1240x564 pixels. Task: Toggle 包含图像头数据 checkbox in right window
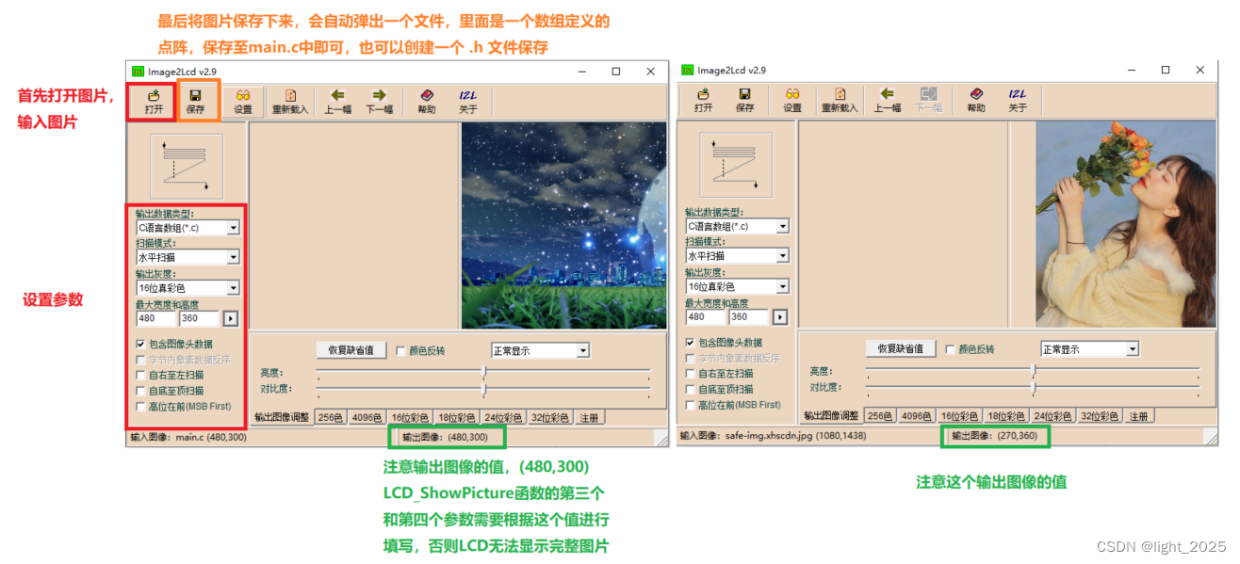tap(691, 343)
